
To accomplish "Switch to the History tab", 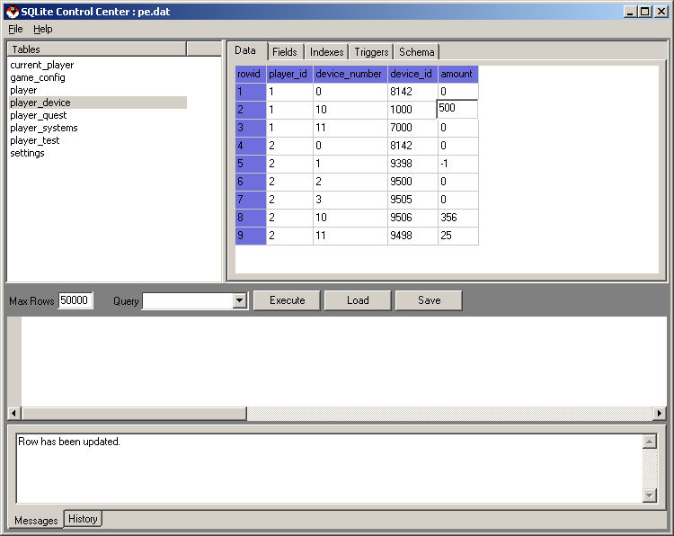I will coord(83,519).
